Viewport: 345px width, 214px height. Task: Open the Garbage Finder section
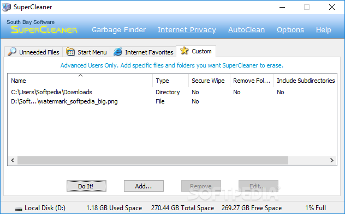119,29
